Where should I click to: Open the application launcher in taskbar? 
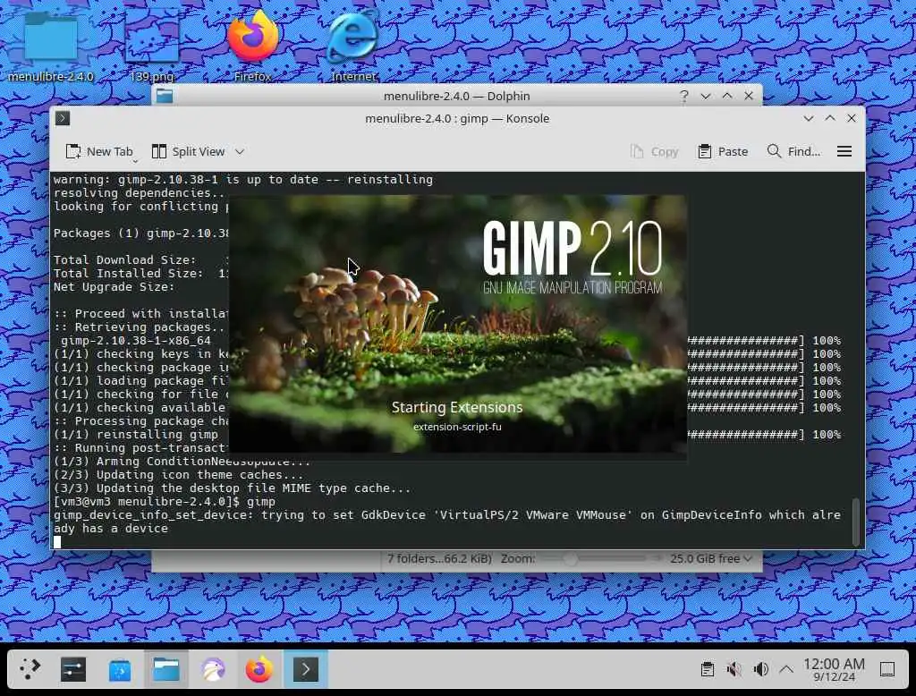tap(30, 669)
